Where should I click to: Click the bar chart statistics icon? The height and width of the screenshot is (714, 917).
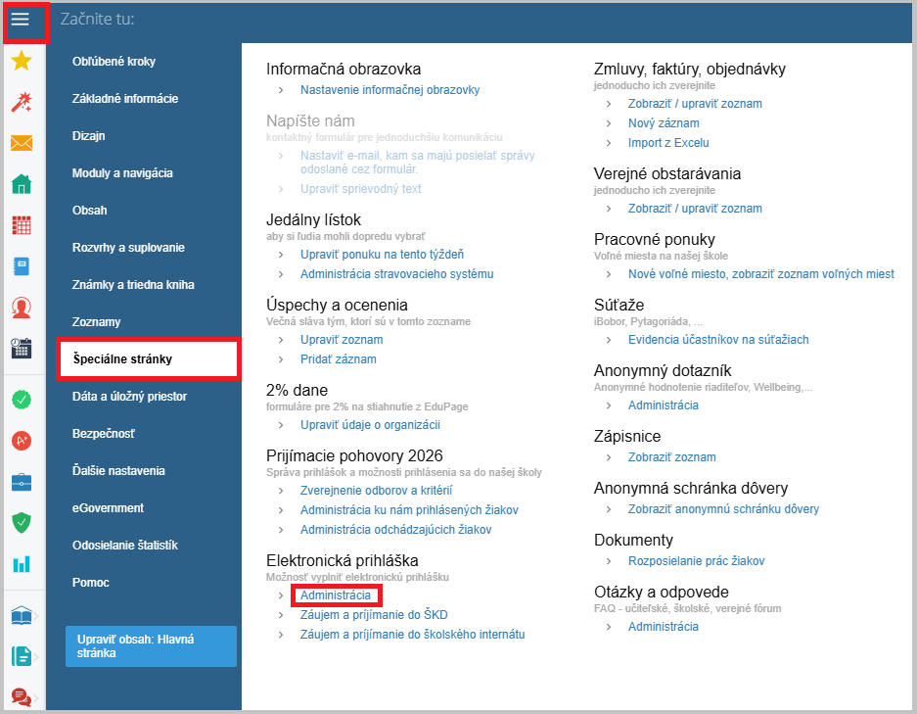pos(22,563)
